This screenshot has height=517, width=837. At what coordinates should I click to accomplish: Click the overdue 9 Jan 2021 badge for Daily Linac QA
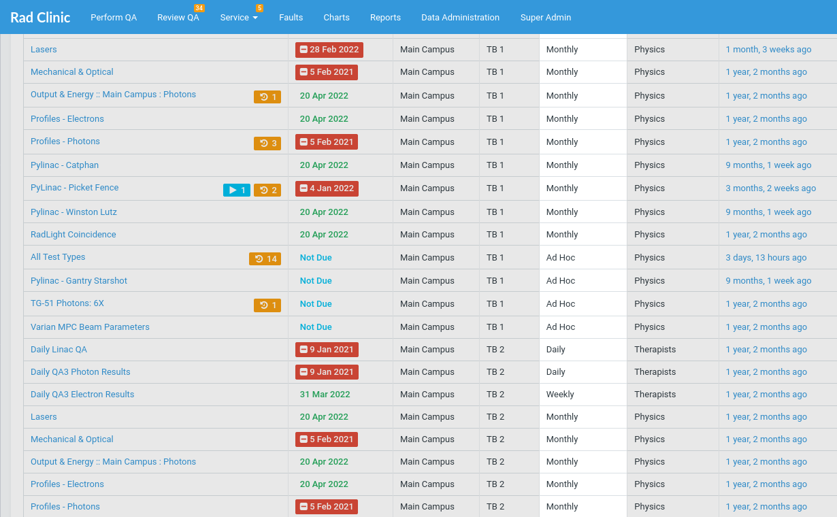tap(327, 350)
